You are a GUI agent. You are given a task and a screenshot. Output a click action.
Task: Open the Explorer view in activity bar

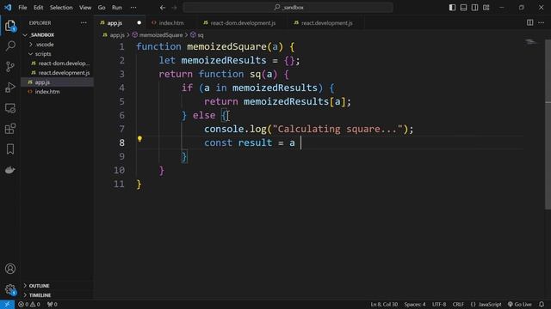(10, 26)
